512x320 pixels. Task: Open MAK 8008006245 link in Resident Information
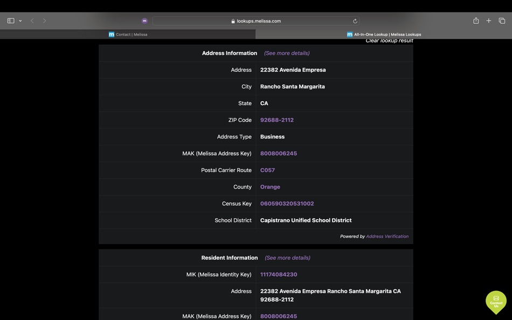click(279, 316)
